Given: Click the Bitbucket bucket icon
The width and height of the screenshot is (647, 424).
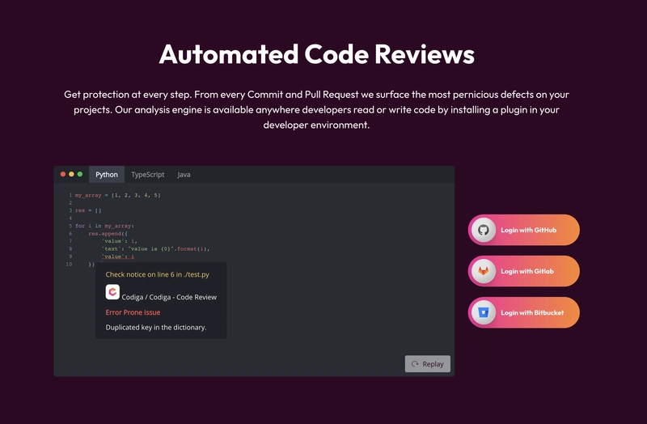Looking at the screenshot, I should [x=483, y=312].
